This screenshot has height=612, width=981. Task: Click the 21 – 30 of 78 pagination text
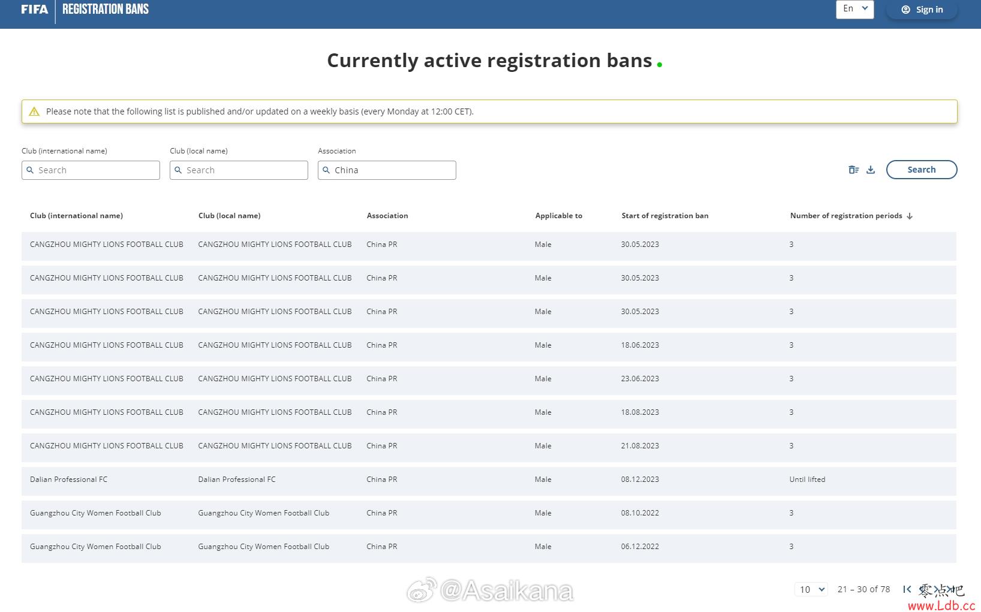[x=863, y=589]
